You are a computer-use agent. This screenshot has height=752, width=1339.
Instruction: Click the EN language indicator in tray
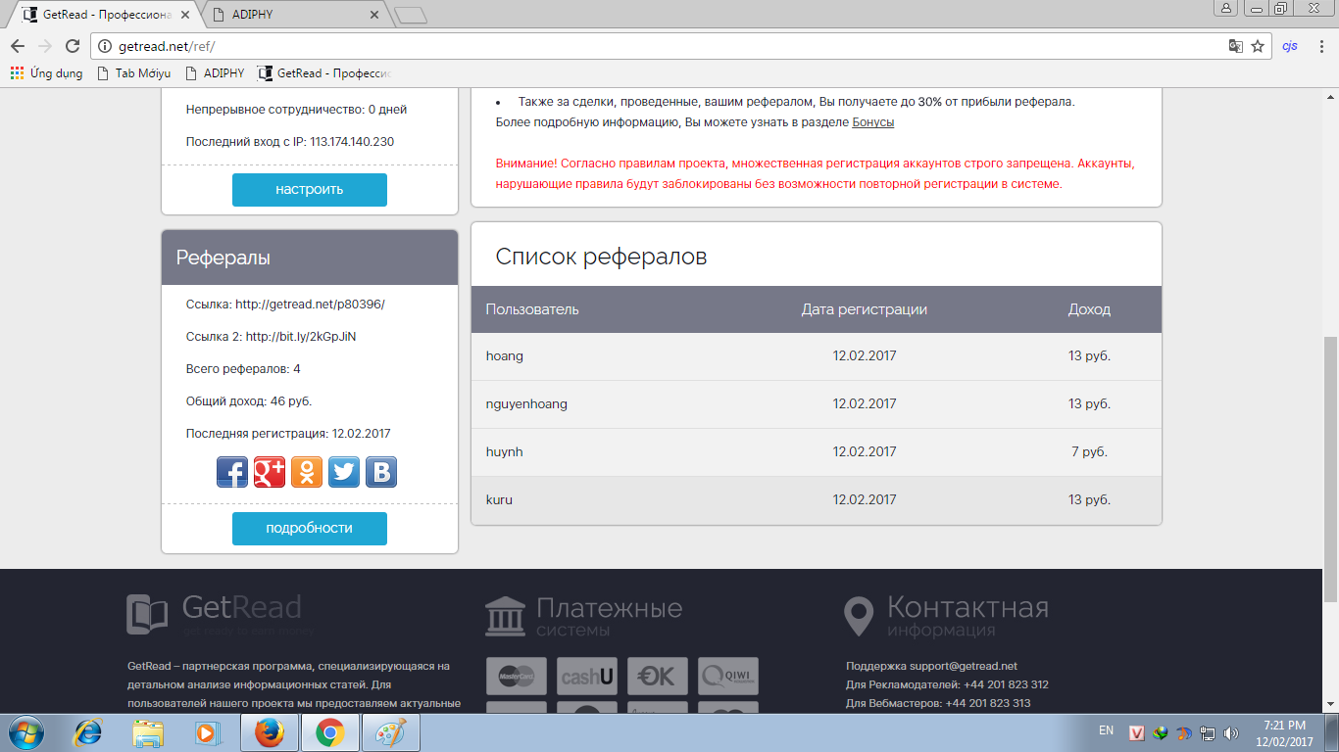point(1106,730)
